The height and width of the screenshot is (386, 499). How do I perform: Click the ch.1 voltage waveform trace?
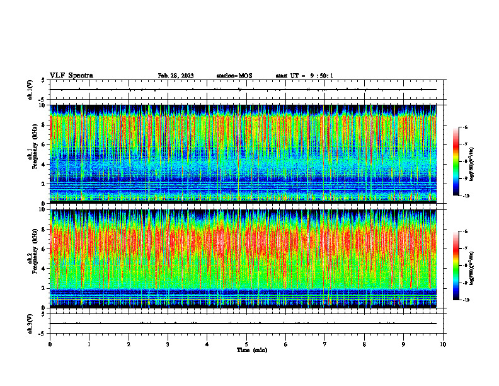click(243, 90)
